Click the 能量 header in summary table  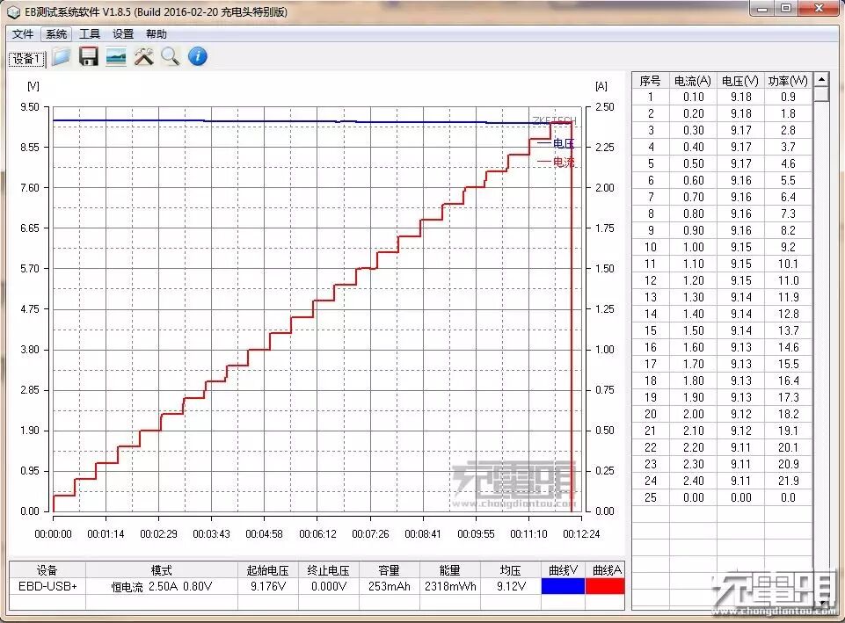pyautogui.click(x=450, y=569)
